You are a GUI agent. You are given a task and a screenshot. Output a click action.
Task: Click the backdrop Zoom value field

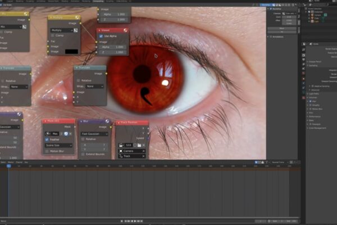[289, 17]
